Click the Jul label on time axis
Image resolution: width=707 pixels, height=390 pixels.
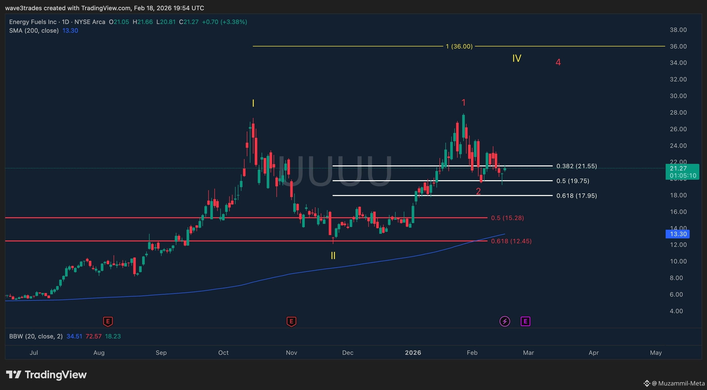[34, 353]
